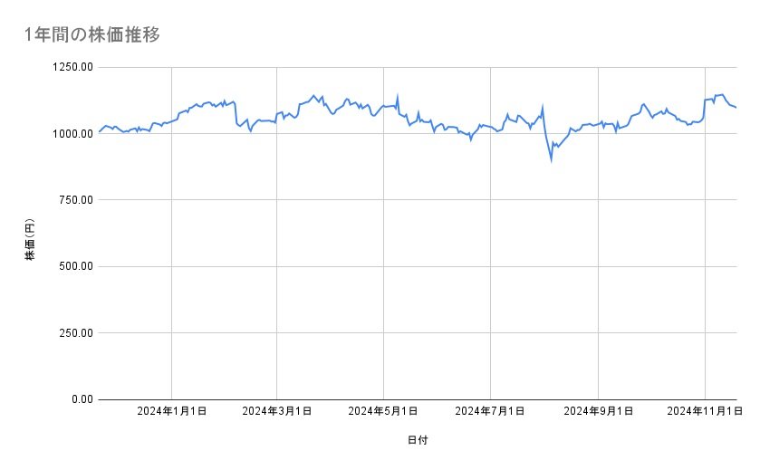Click the "2024年9月1日" date label
This screenshot has height=470, width=760.
click(x=598, y=412)
